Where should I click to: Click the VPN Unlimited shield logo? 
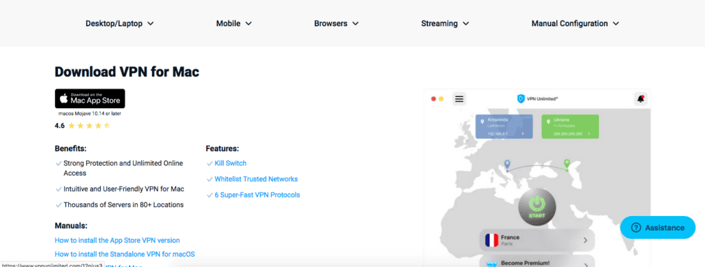520,99
